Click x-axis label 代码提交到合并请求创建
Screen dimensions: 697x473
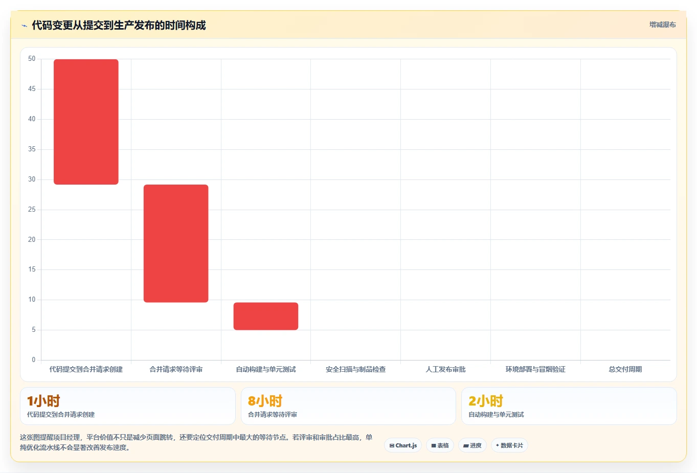(86, 369)
